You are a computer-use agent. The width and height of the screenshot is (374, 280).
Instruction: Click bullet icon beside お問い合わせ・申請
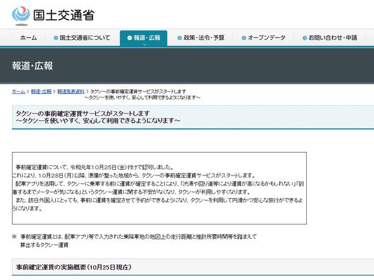tap(305, 38)
